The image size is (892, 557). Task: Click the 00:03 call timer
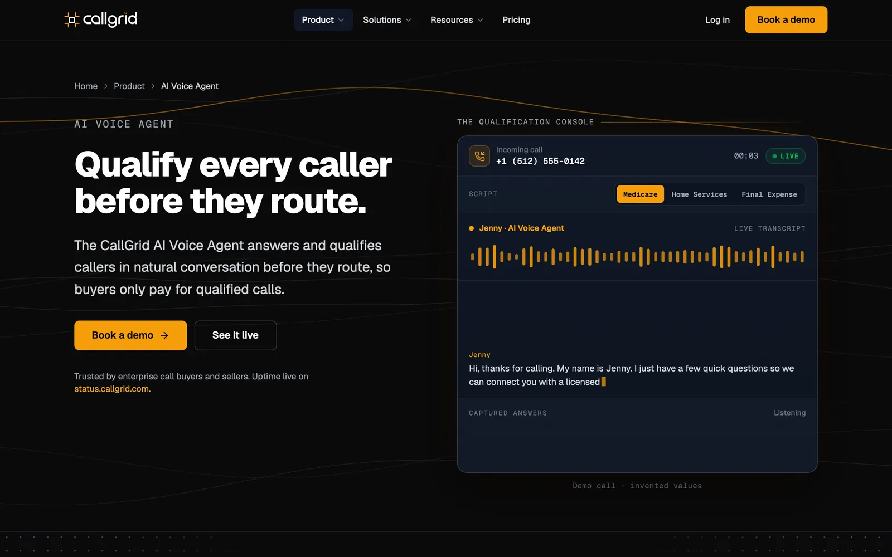(x=746, y=156)
